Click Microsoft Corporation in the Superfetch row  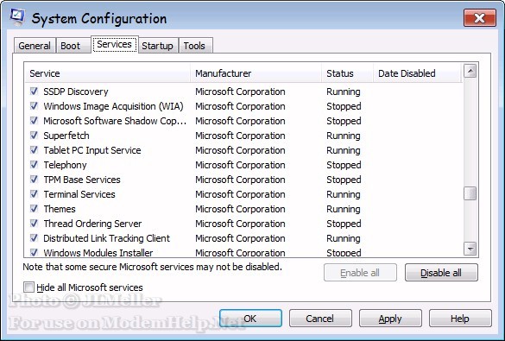(240, 136)
